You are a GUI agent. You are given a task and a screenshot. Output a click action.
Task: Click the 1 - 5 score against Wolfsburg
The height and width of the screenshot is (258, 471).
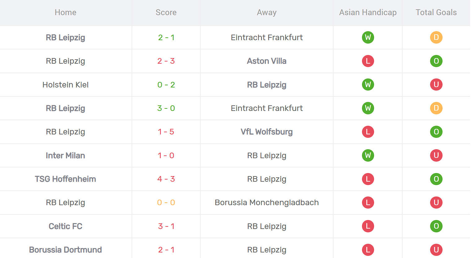(x=166, y=132)
